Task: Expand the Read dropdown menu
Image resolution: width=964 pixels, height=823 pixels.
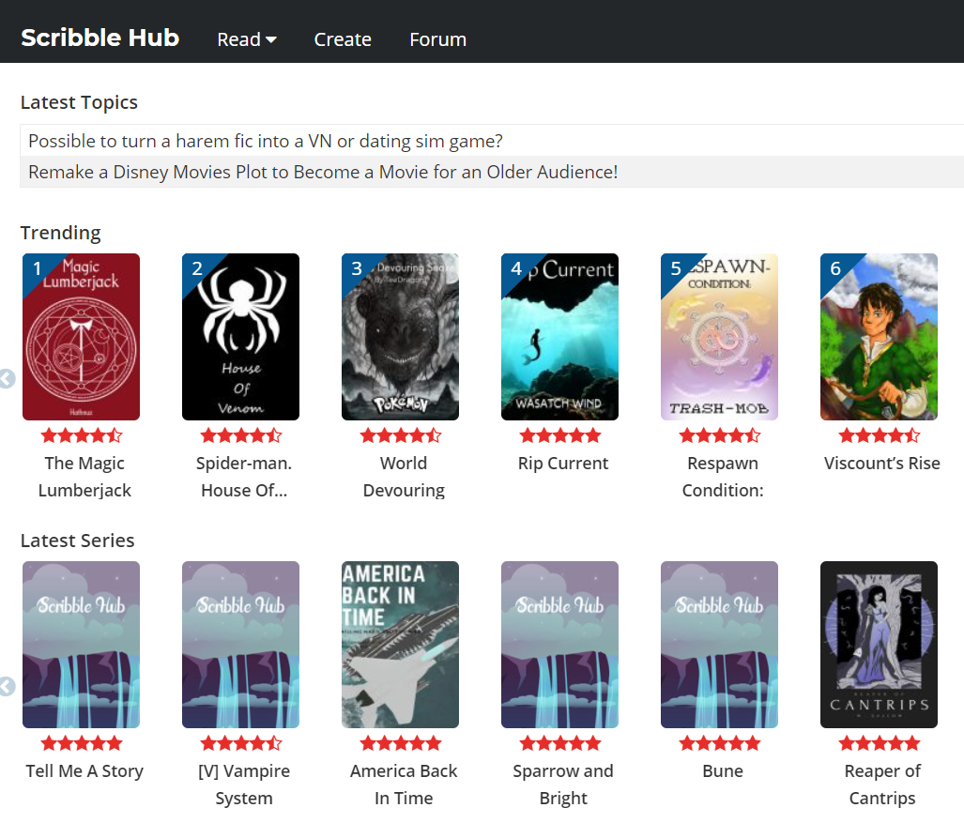Action: [246, 39]
